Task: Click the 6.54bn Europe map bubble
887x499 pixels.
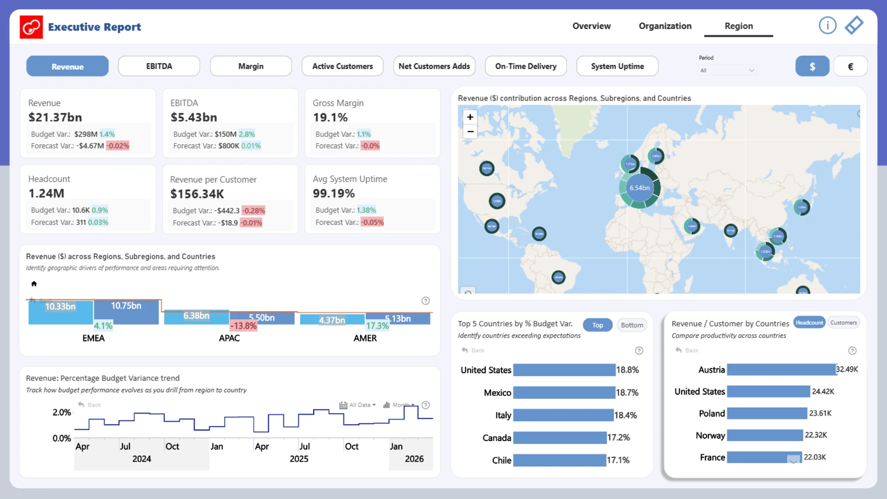Action: (639, 188)
